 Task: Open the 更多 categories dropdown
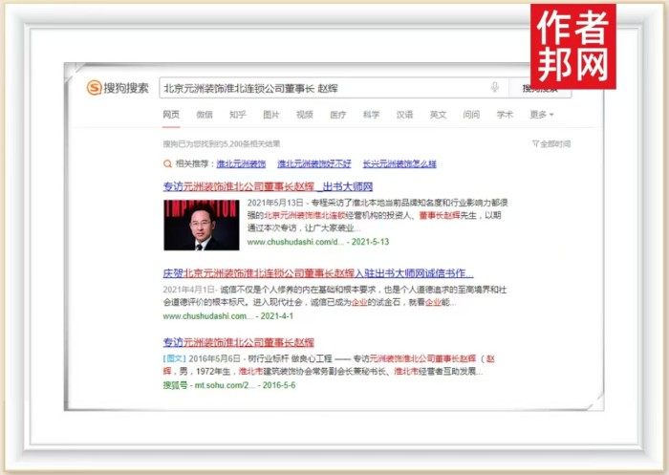coord(542,115)
